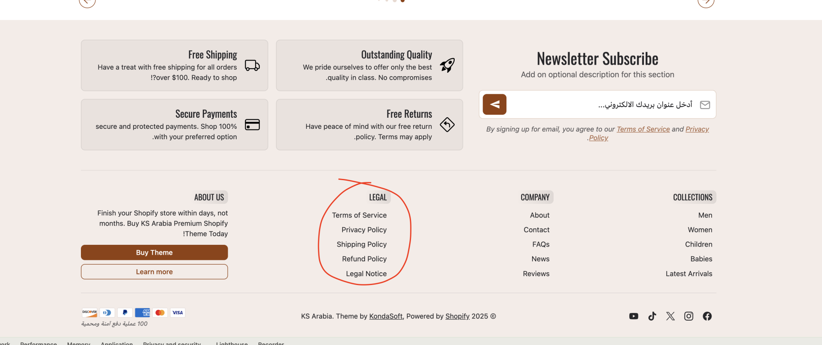Click the Free Shipping card
This screenshot has height=345, width=822.
point(174,65)
